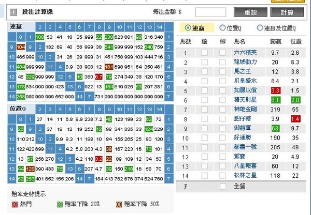Click the green 541 odds in 連贏 table
This screenshot has width=311, height=215.
(x=109, y=47)
